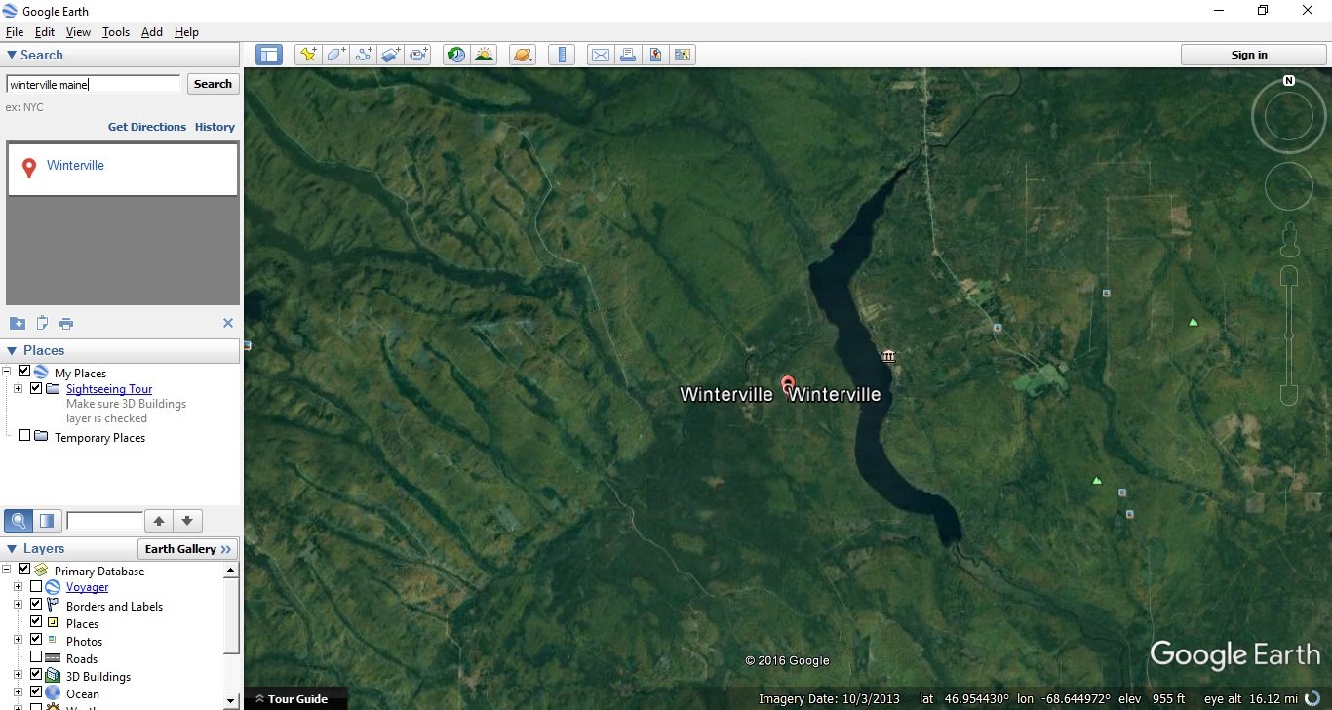Image resolution: width=1332 pixels, height=710 pixels.
Task: Toggle the transparency slider button in Places
Action: [x=47, y=520]
